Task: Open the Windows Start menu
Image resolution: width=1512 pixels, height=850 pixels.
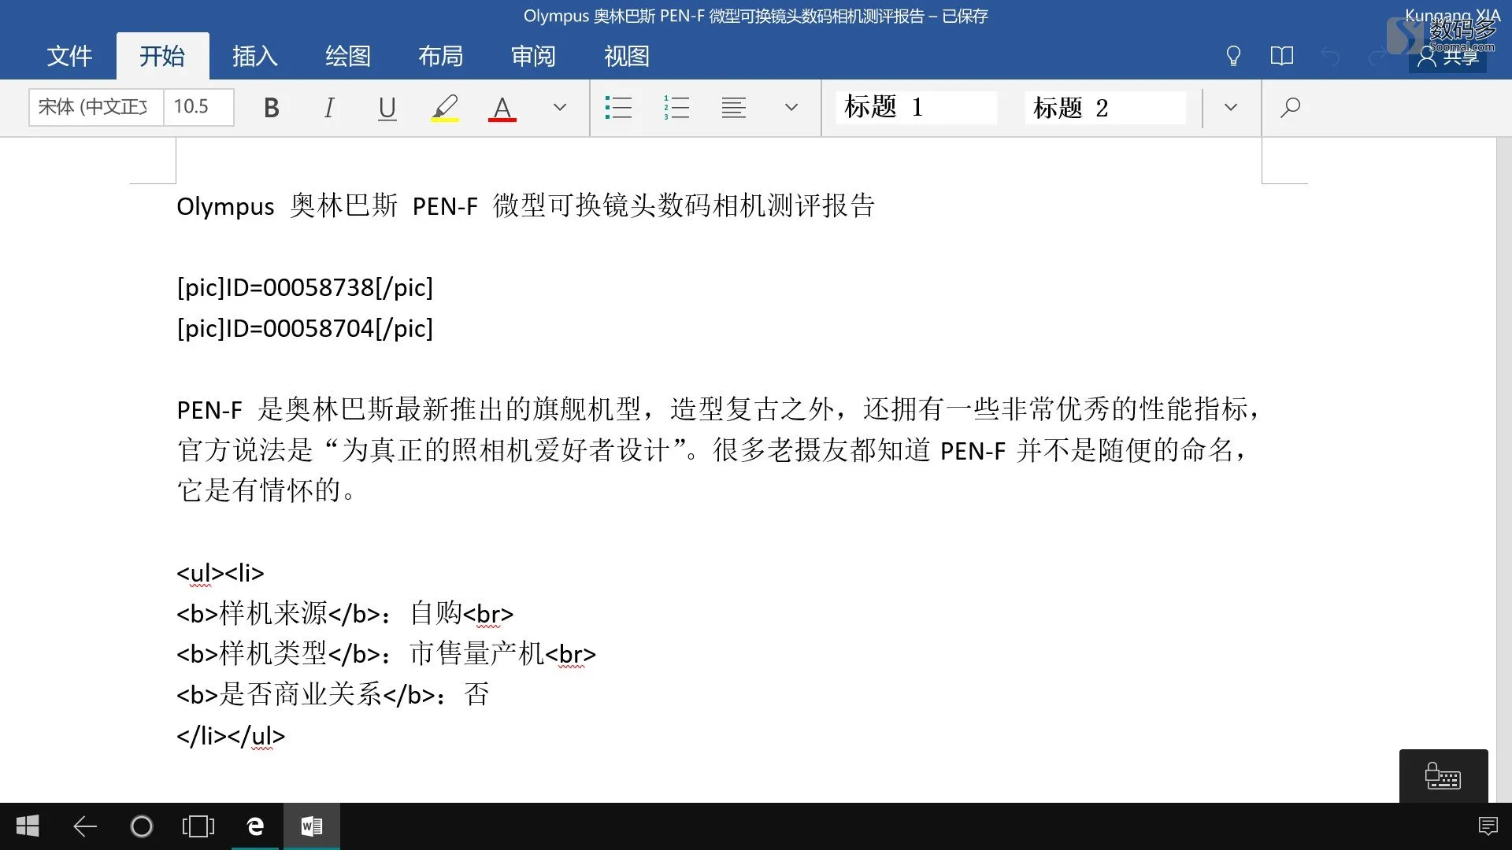Action: tap(28, 826)
